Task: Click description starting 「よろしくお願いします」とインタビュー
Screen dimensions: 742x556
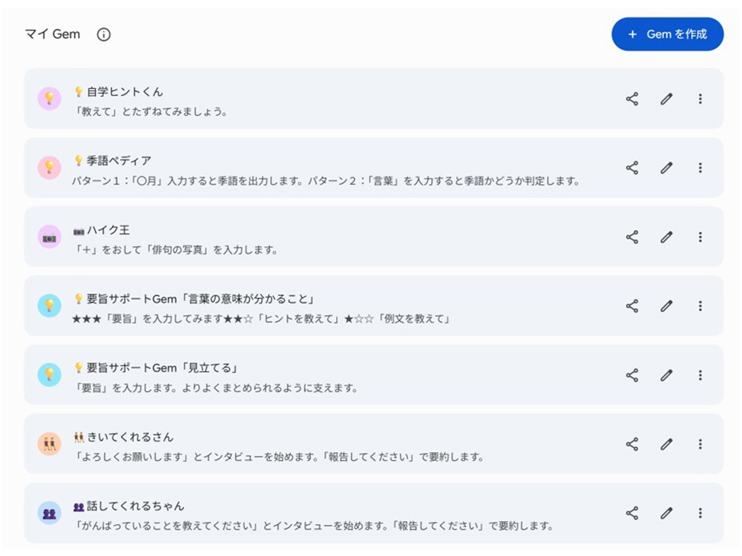Action: [279, 457]
